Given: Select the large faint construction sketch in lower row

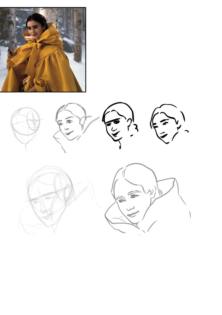Looking at the screenshot, I should pos(59,200).
